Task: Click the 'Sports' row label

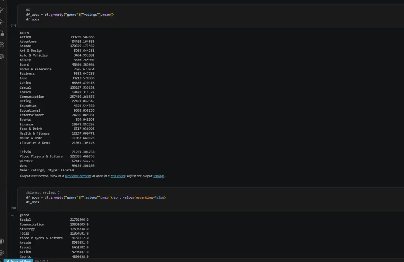Action: click(x=25, y=257)
